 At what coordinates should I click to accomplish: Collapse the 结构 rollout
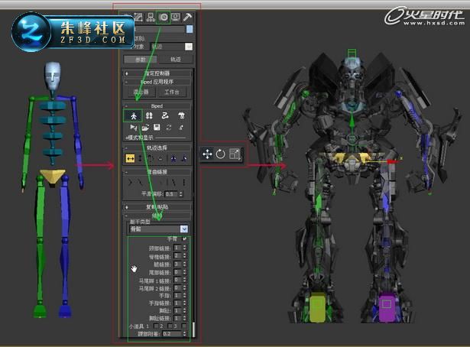157,216
